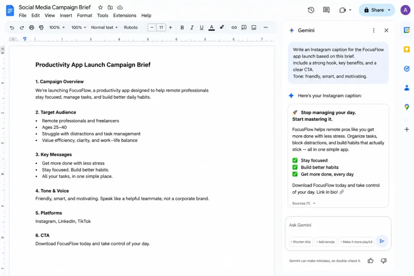The height and width of the screenshot is (276, 414).
Task: Star the Social Media Campaign Brief document
Action: [x=100, y=7]
